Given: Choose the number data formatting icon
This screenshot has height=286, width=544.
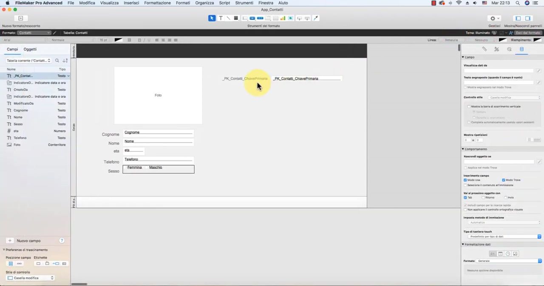Looking at the screenshot, I should click(493, 254).
